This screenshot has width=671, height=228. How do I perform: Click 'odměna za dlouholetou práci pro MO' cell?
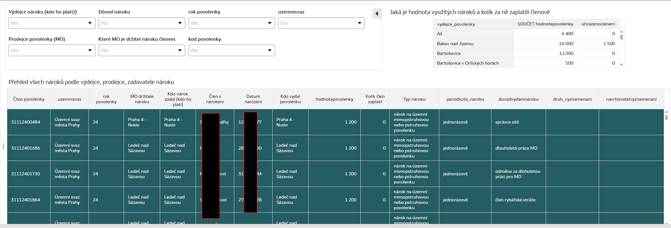(518, 174)
